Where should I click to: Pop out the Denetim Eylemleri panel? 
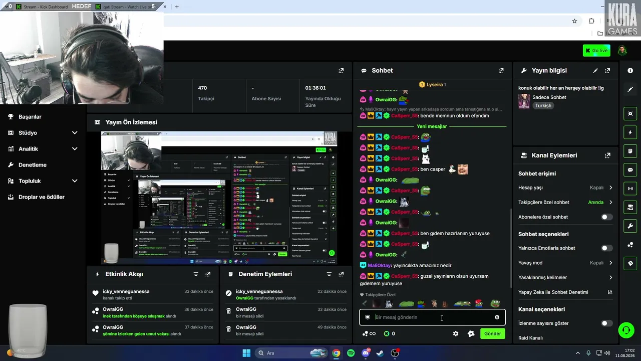(x=341, y=274)
